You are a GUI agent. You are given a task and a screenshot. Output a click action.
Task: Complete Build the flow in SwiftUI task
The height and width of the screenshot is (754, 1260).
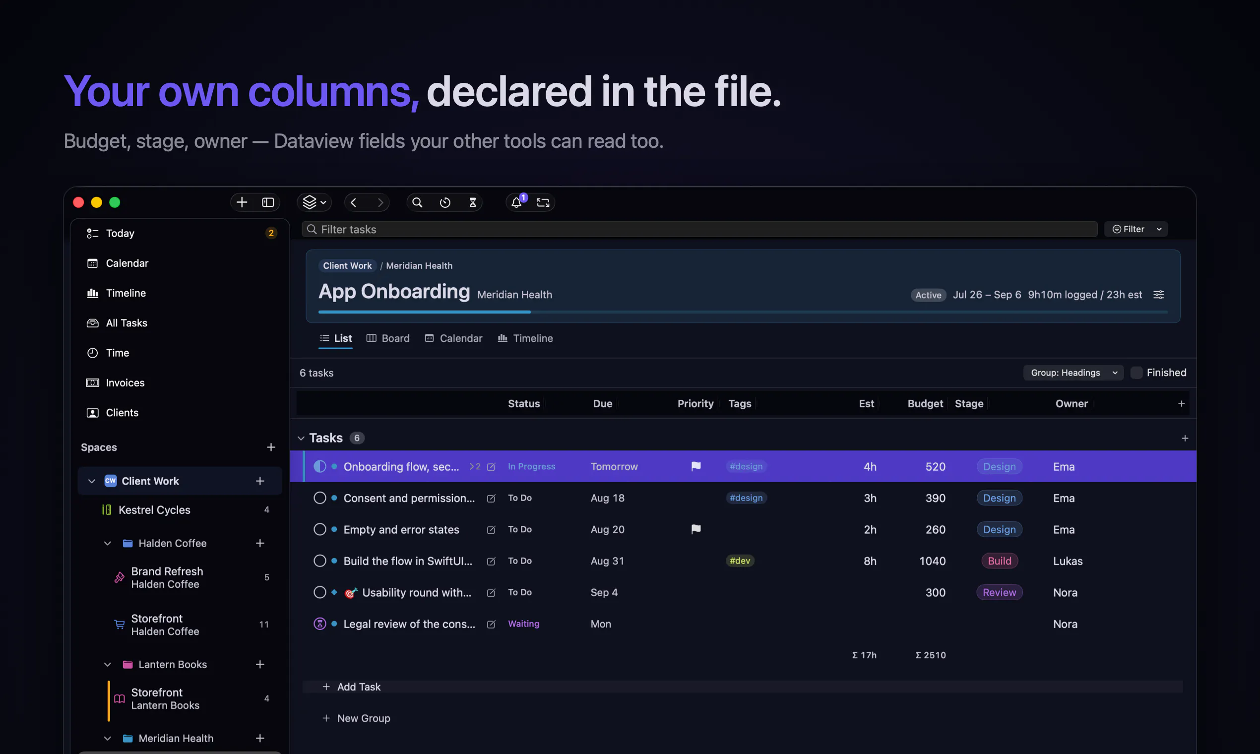[x=319, y=561]
